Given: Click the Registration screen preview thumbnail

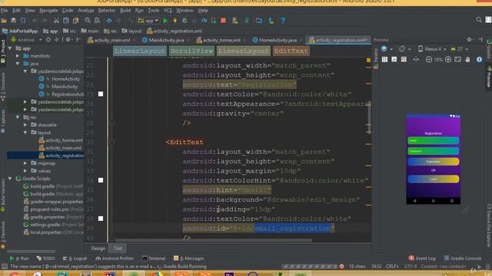Looking at the screenshot, I should tap(434, 159).
